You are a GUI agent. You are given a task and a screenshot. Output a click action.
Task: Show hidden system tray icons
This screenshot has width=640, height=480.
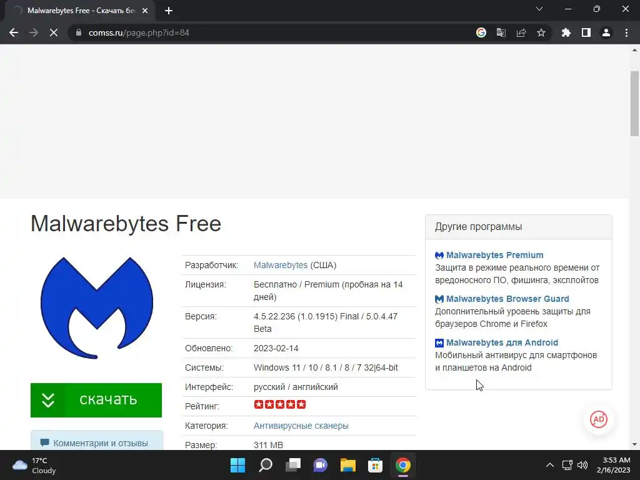[550, 465]
